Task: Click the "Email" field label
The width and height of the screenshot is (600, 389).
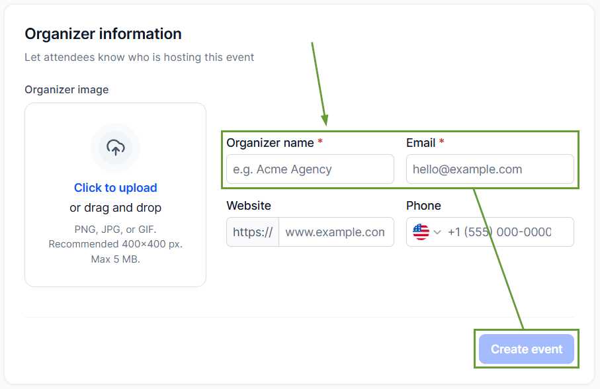Action: pyautogui.click(x=421, y=143)
